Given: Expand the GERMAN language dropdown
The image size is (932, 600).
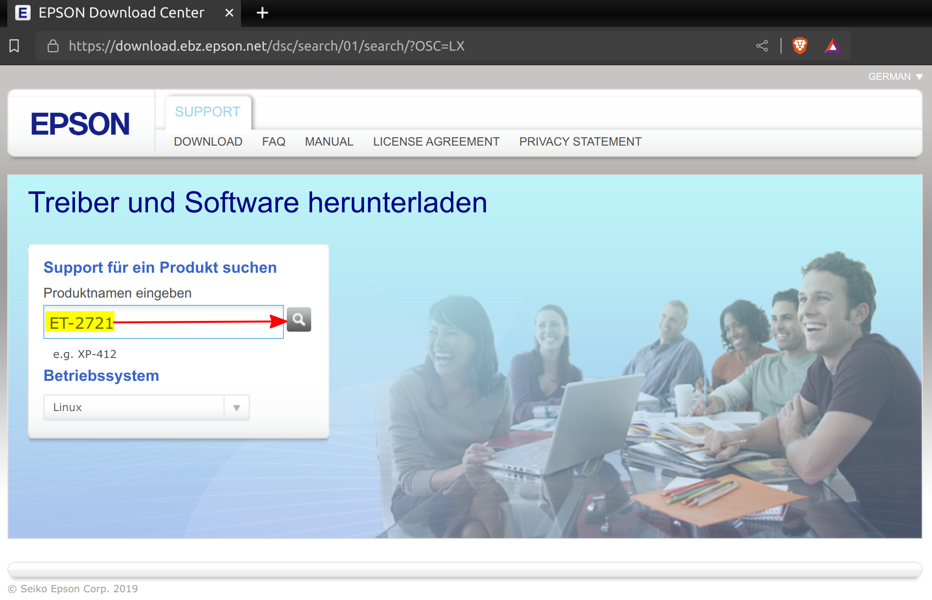Looking at the screenshot, I should 895,76.
